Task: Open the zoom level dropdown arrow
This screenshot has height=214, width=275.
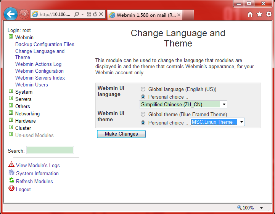Action: pos(262,208)
